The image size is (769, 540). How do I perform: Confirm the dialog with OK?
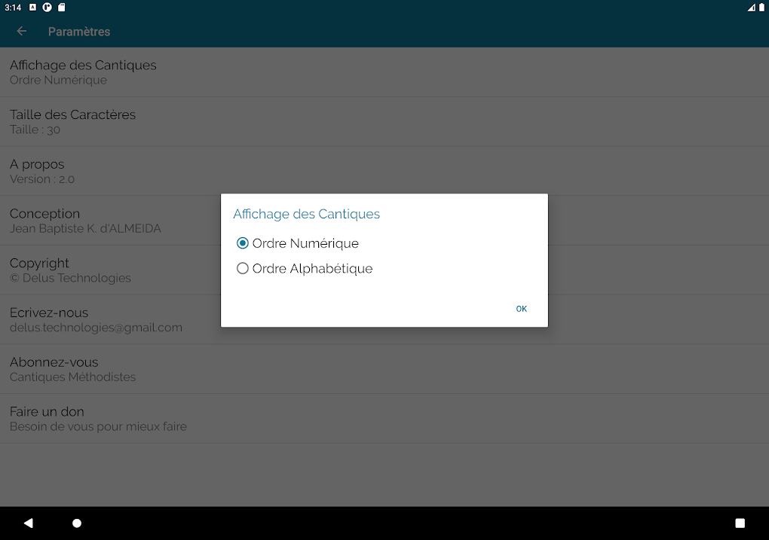click(x=521, y=309)
